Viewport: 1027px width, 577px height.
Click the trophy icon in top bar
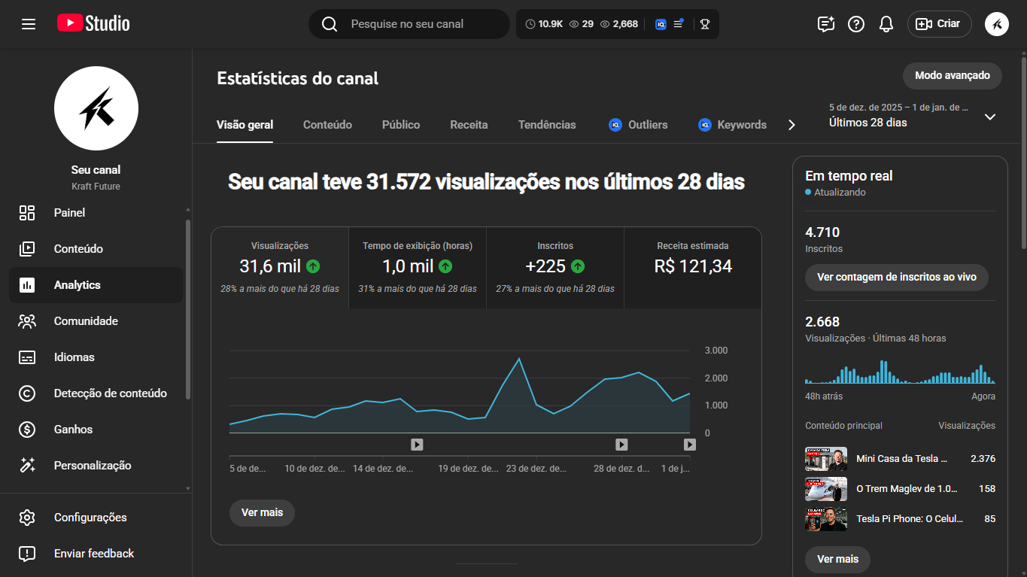click(704, 24)
